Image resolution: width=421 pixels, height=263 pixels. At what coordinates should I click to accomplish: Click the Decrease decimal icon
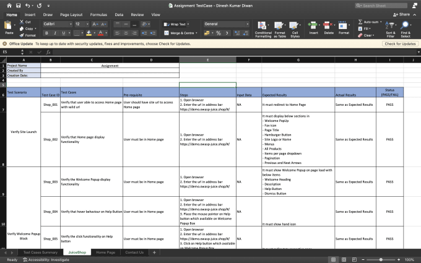246,33
